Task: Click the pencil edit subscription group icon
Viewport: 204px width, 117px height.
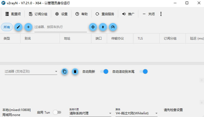Action: tap(18, 27)
